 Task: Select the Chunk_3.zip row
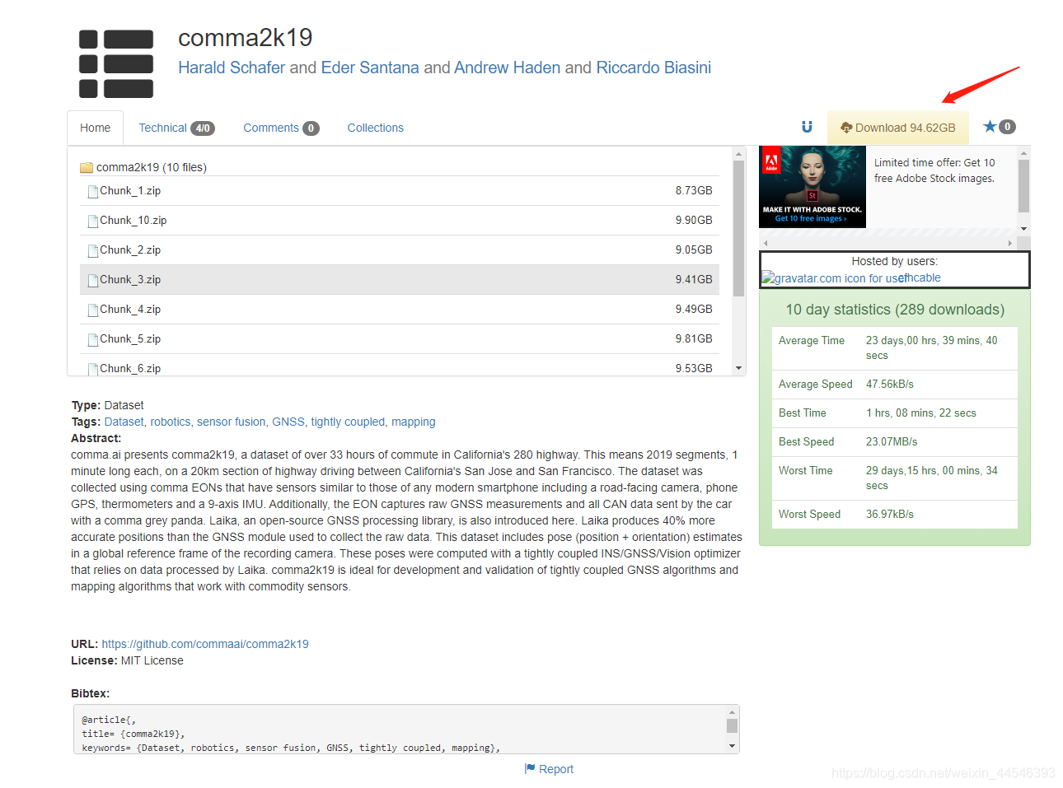400,280
